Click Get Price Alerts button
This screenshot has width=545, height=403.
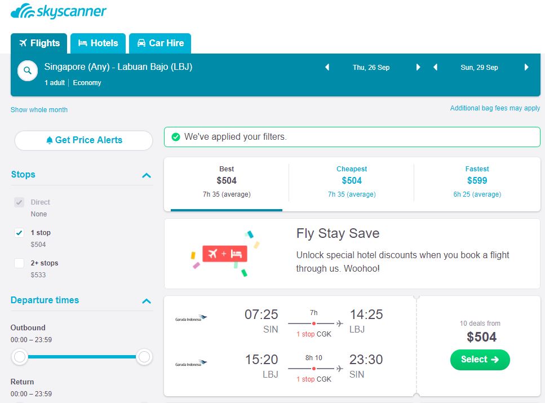coord(83,140)
